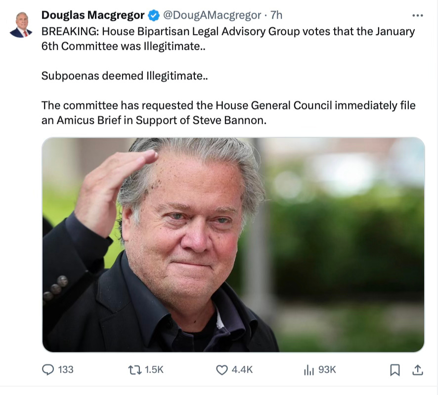Click the 93K views count
The width and height of the screenshot is (438, 395).
327,370
